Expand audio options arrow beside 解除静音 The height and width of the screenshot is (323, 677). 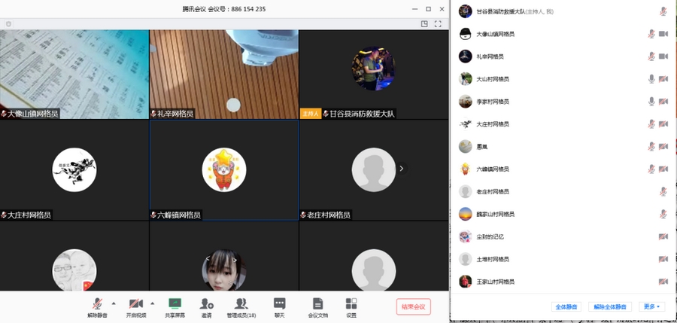114,303
